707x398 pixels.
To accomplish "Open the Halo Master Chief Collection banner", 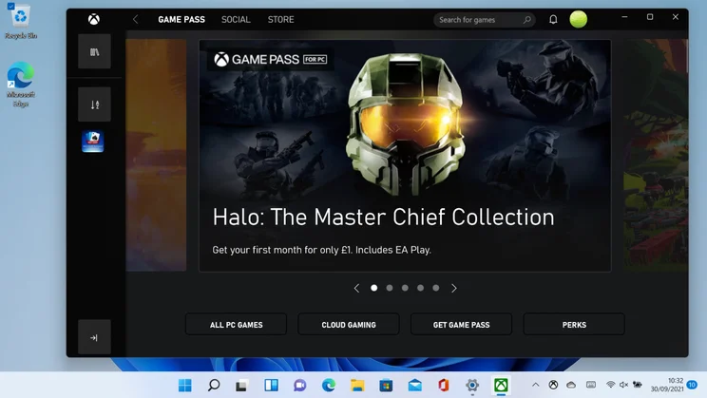I will click(405, 156).
